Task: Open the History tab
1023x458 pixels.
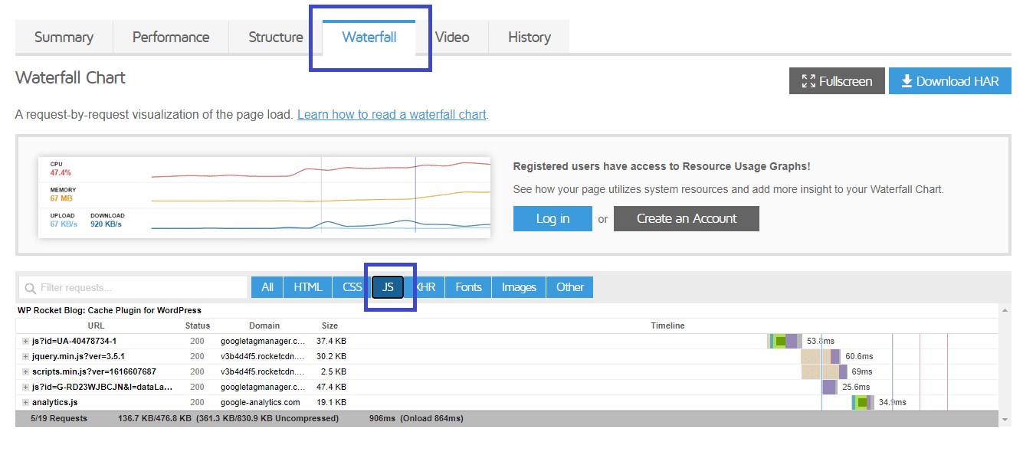Action: [x=529, y=38]
